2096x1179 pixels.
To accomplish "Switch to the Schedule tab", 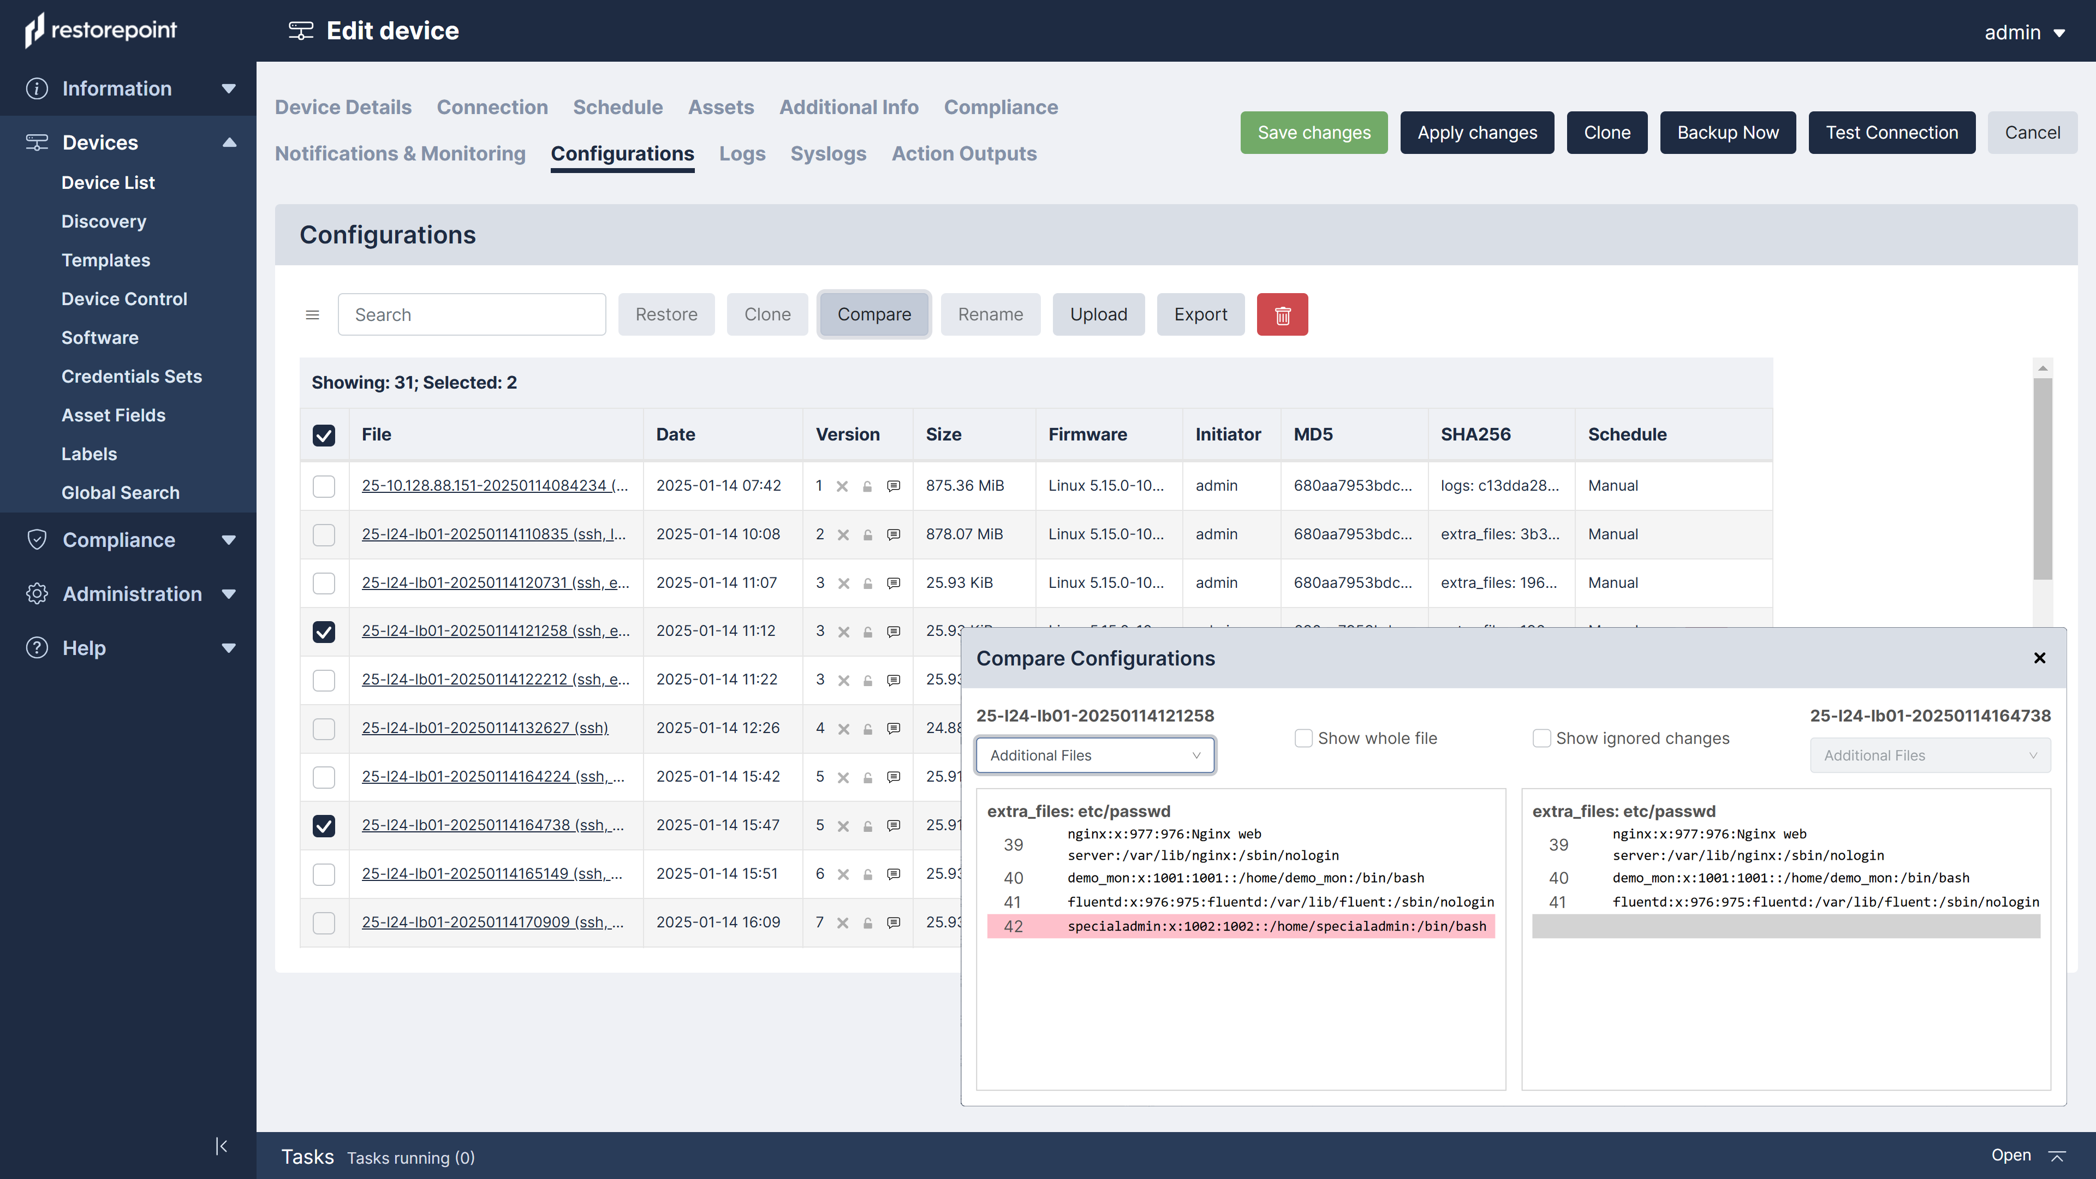I will (x=617, y=106).
